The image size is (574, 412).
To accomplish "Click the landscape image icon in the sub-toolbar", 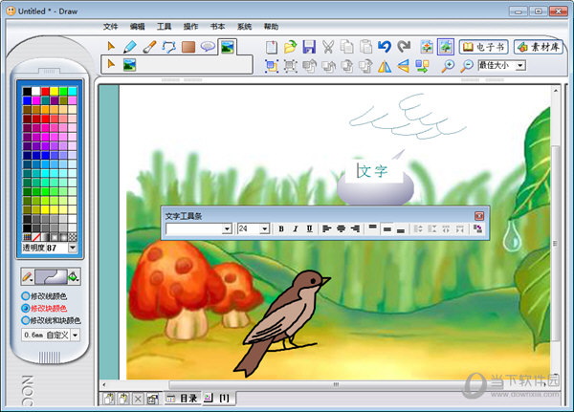I will pyautogui.click(x=129, y=65).
